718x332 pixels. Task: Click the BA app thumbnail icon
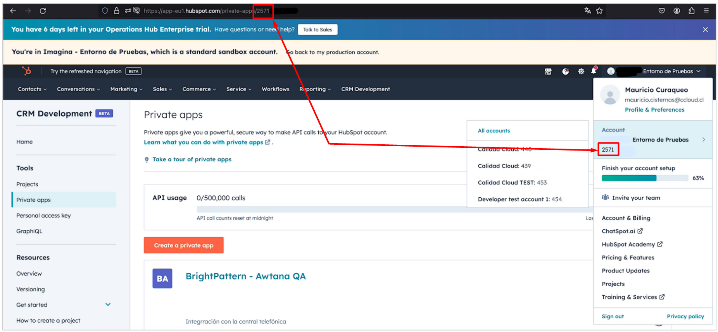pos(162,279)
